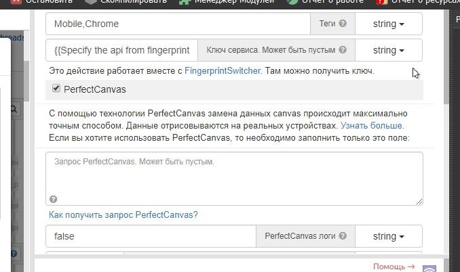The width and height of the screenshot is (460, 272).
Task: Open Как получить запрос PerfectCanvas? link
Action: [123, 214]
